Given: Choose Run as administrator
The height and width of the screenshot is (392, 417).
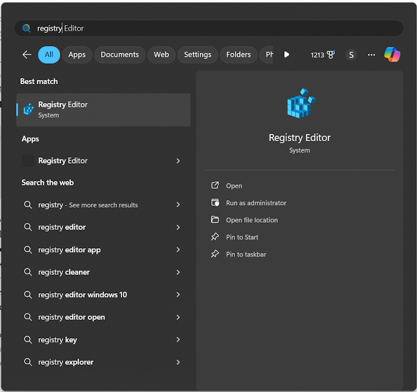Looking at the screenshot, I should coord(256,203).
